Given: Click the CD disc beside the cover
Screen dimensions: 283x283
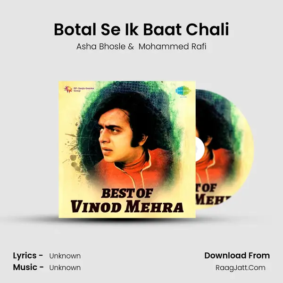Looking at the screenshot, I should point(225,150).
